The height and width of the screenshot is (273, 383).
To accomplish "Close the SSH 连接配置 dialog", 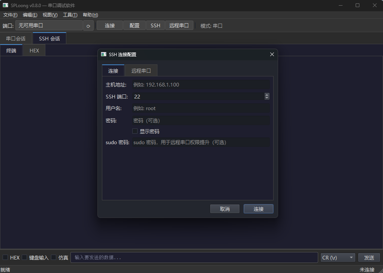I will tap(272, 54).
